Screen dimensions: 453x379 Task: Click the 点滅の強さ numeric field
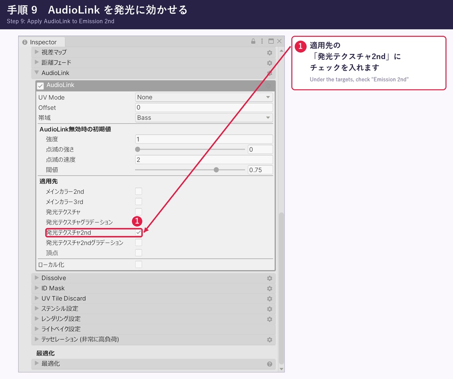(x=260, y=149)
